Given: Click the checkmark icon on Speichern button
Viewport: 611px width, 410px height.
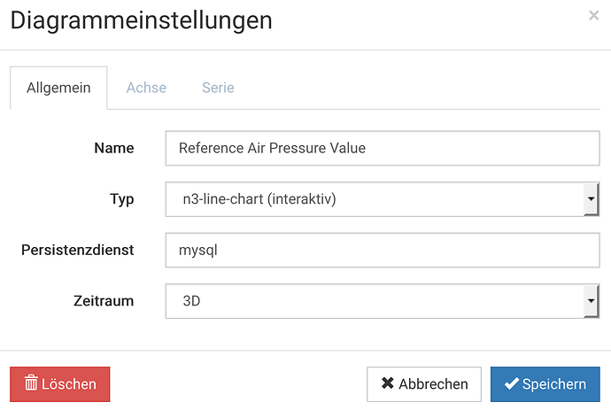Looking at the screenshot, I should coord(511,384).
